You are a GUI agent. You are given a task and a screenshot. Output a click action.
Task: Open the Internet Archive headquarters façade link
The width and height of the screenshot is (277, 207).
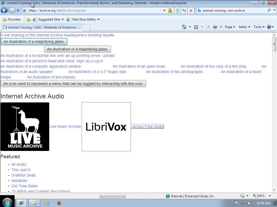pos(58,35)
